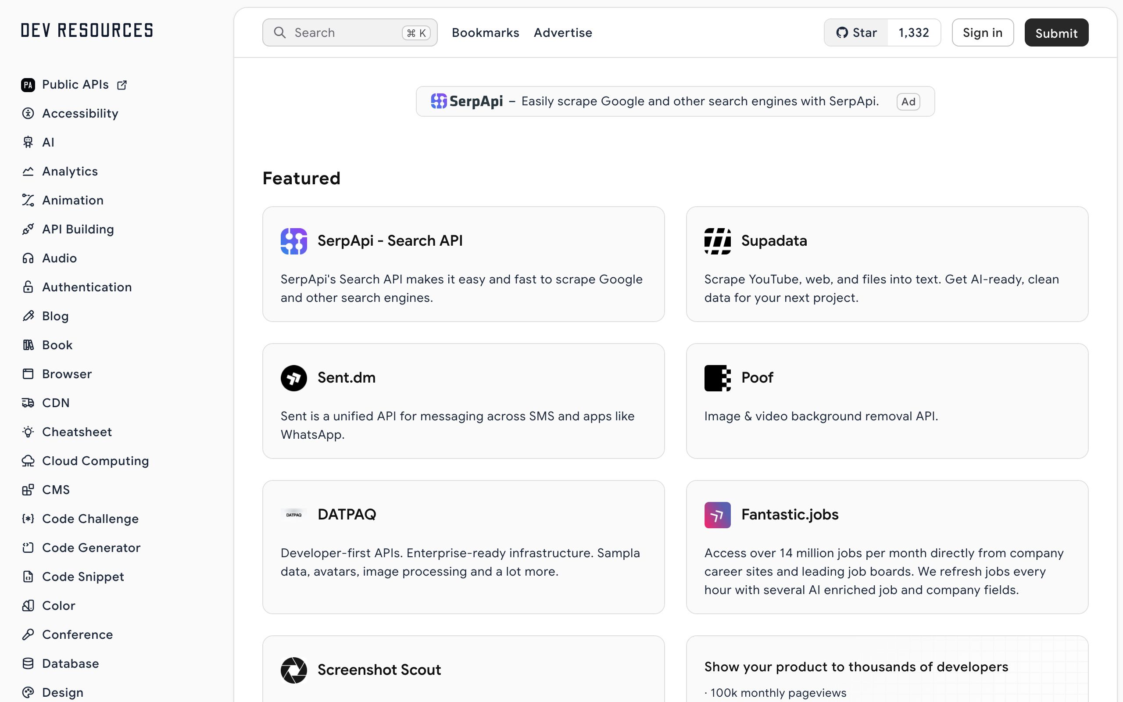Click the Public APIs label in sidebar
The height and width of the screenshot is (702, 1123).
(x=75, y=85)
